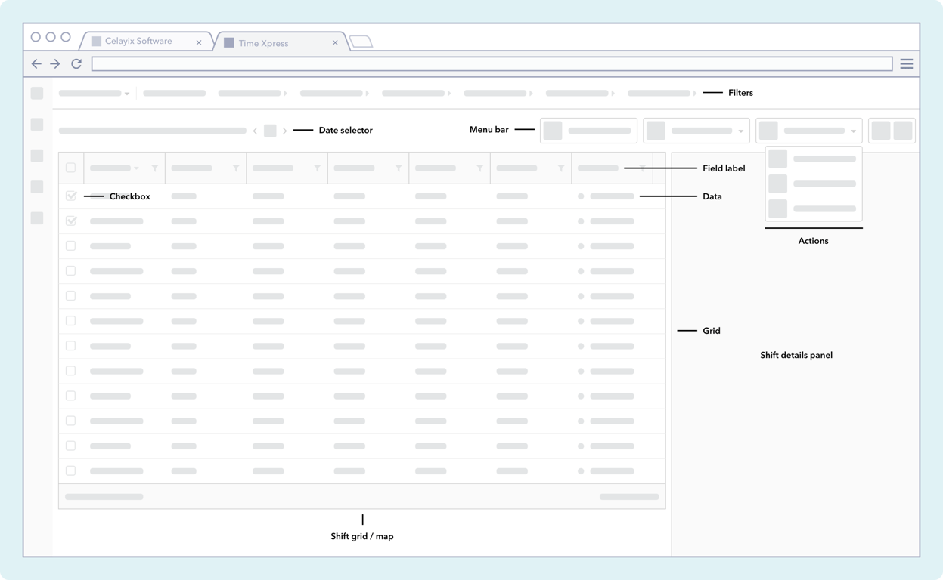Image resolution: width=943 pixels, height=580 pixels.
Task: Focus the browser address bar
Action: click(492, 64)
